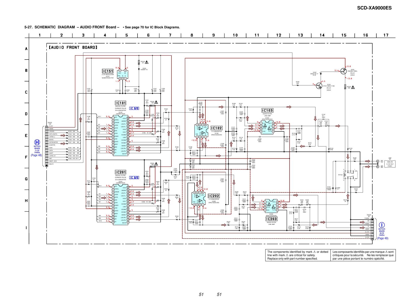Click the IC202 label box
402x302 pixels.
tap(214, 196)
